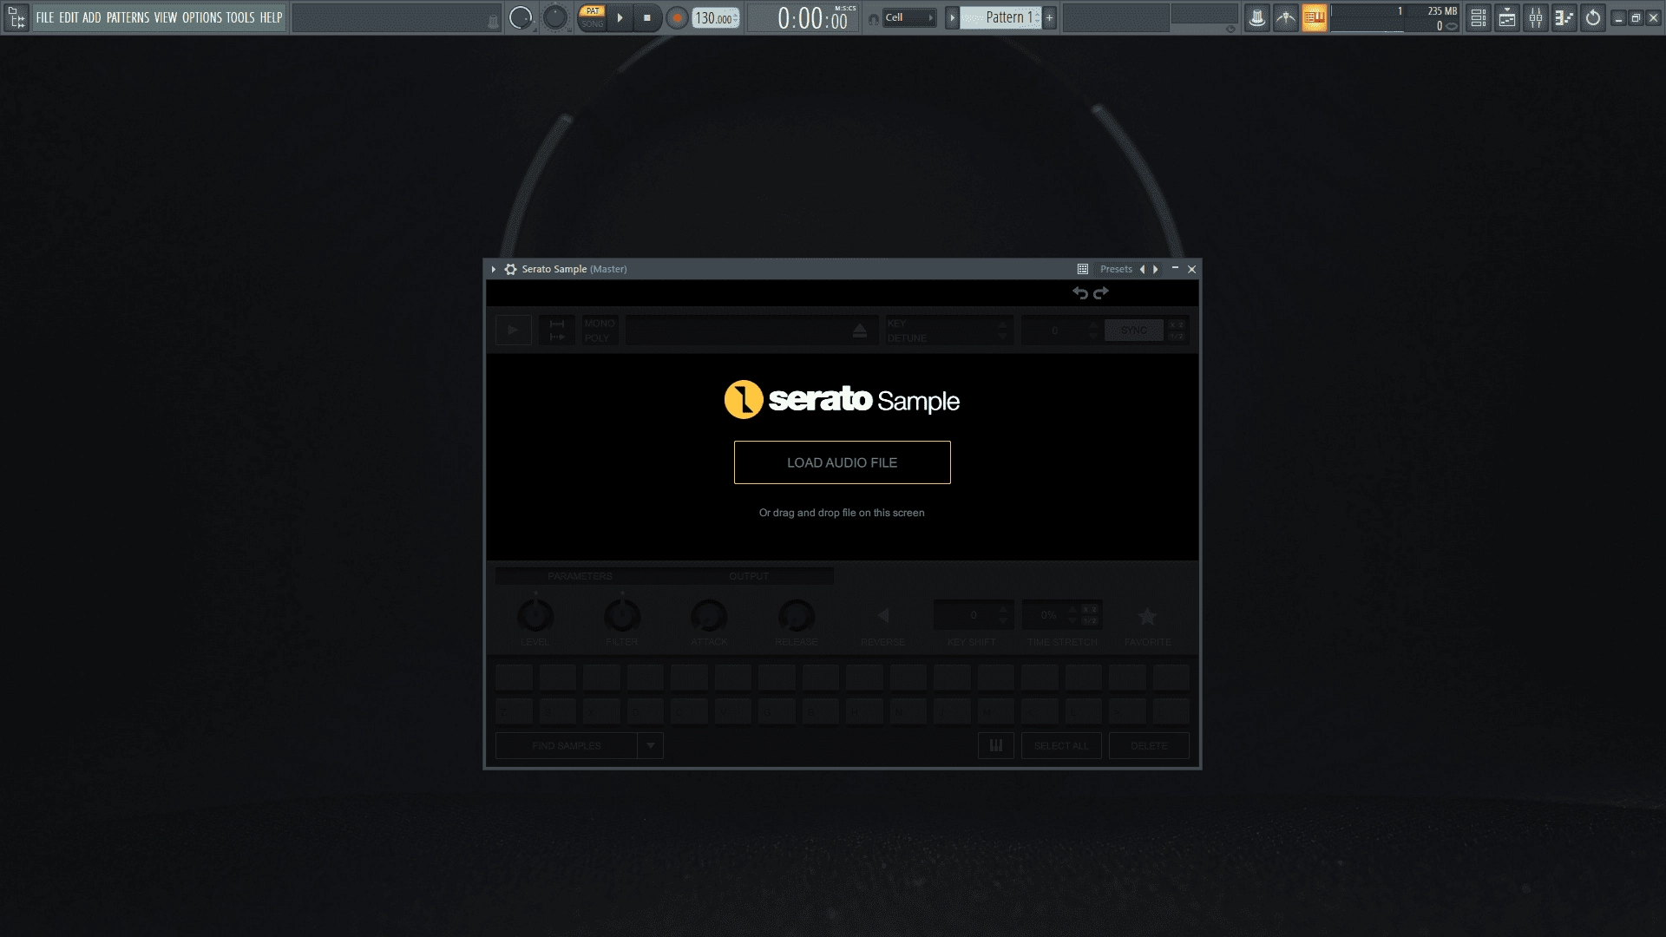Switch to PAT pattern mode
The image size is (1666, 937).
click(593, 11)
